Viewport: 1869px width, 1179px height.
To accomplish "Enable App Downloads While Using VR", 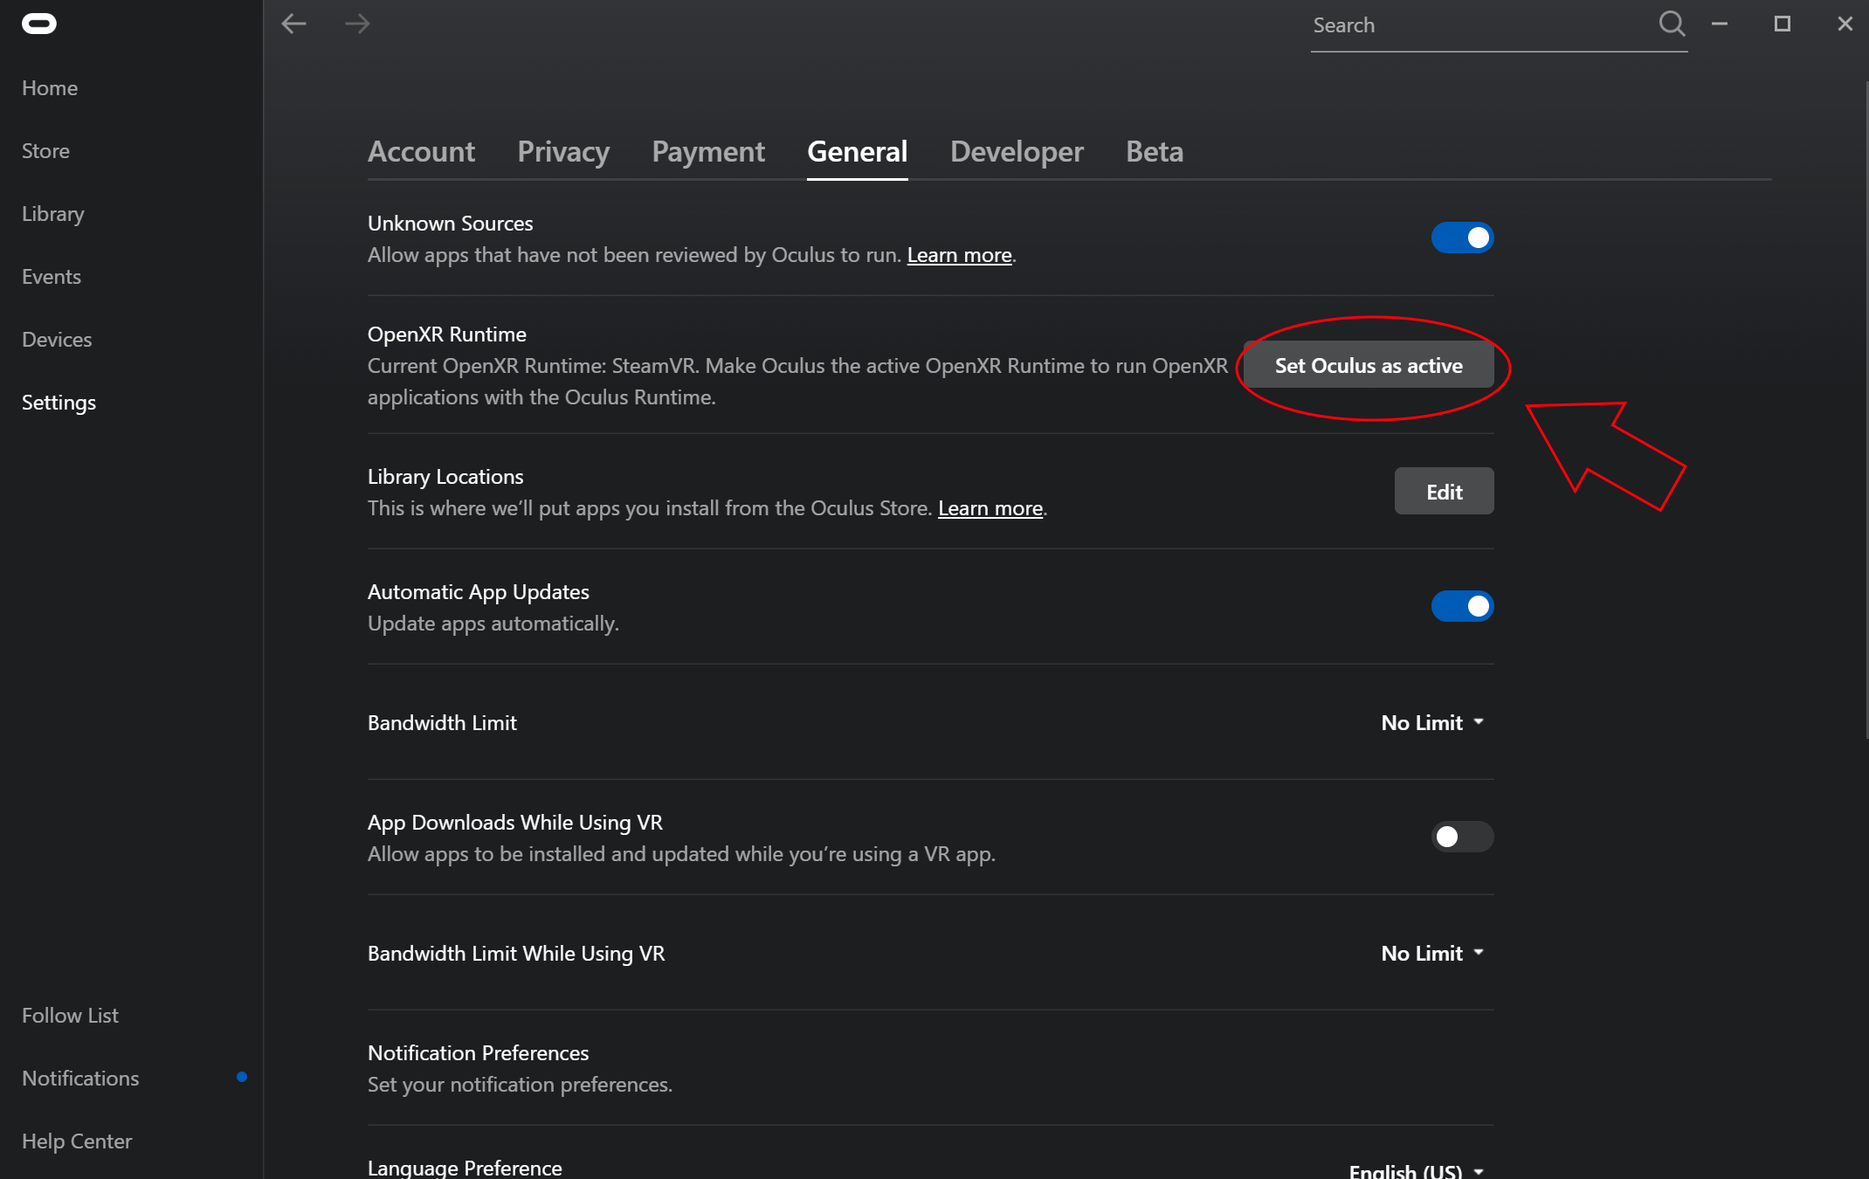I will coord(1462,837).
